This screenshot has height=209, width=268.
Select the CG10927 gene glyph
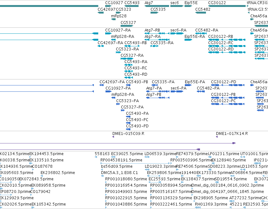coord(108,6)
